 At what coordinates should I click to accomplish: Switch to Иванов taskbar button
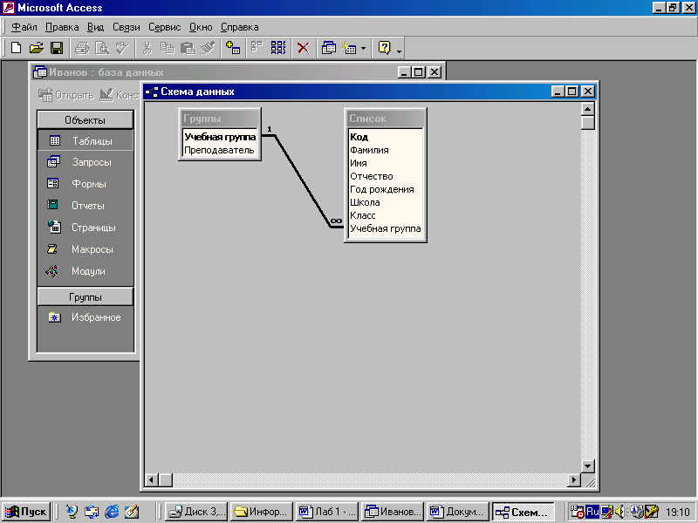click(x=392, y=512)
